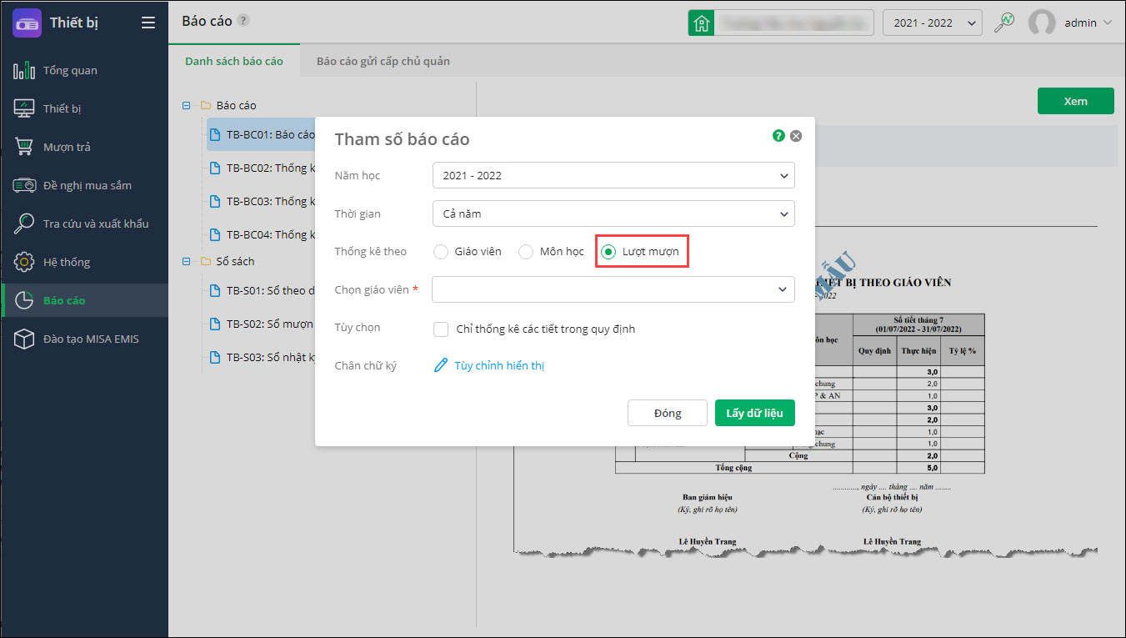Click the Báo cáo pie chart icon
The width and height of the screenshot is (1126, 638).
tap(24, 300)
